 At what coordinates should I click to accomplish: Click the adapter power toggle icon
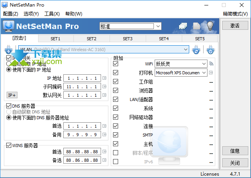[211, 50]
